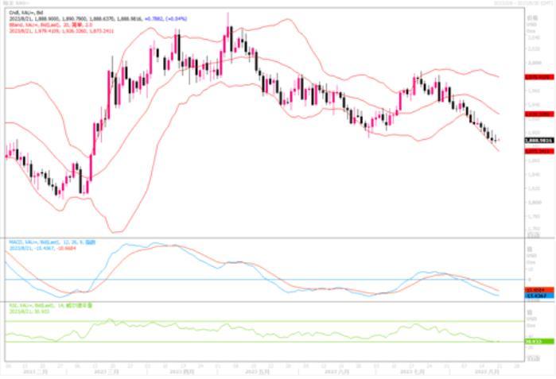
Task: Click the highest candlestick wick on chart
Action: tap(229, 14)
